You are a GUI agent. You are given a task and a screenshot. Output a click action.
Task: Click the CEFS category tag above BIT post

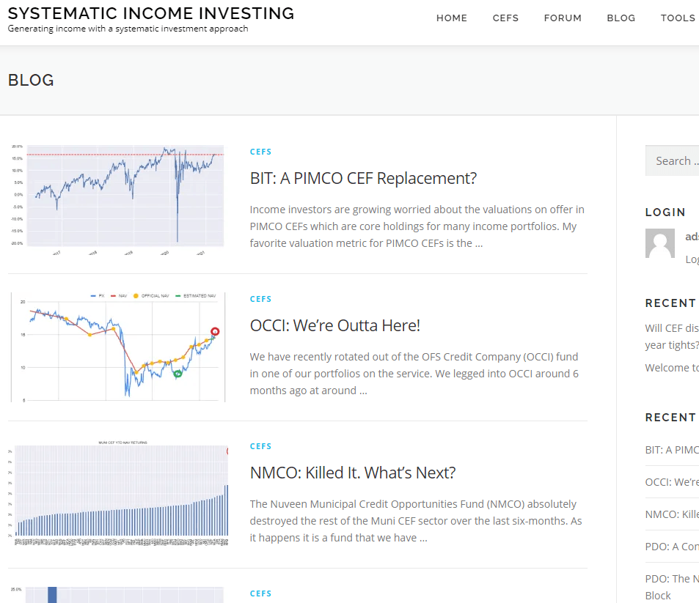point(260,152)
